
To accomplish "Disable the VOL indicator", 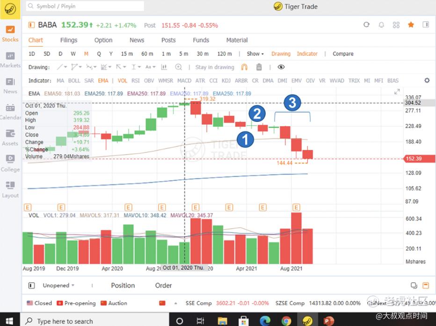I will 122,80.
